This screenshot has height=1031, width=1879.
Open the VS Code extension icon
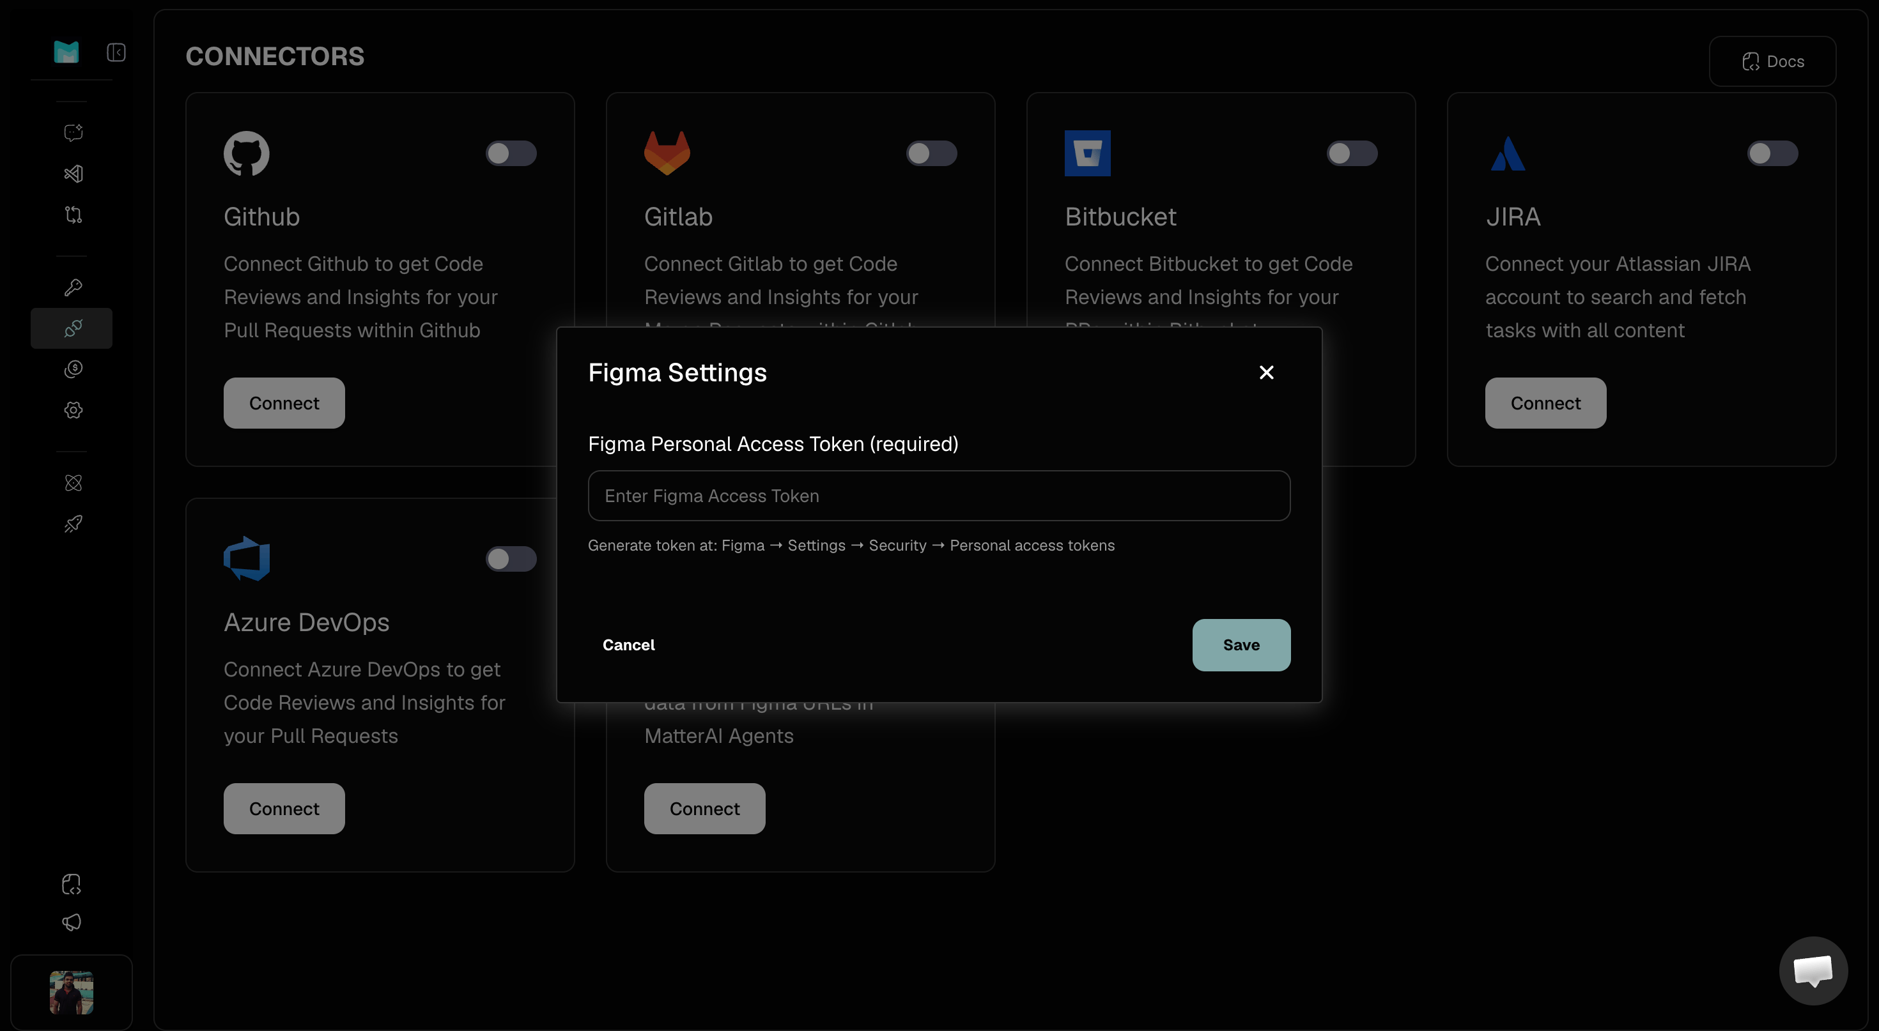coord(73,174)
